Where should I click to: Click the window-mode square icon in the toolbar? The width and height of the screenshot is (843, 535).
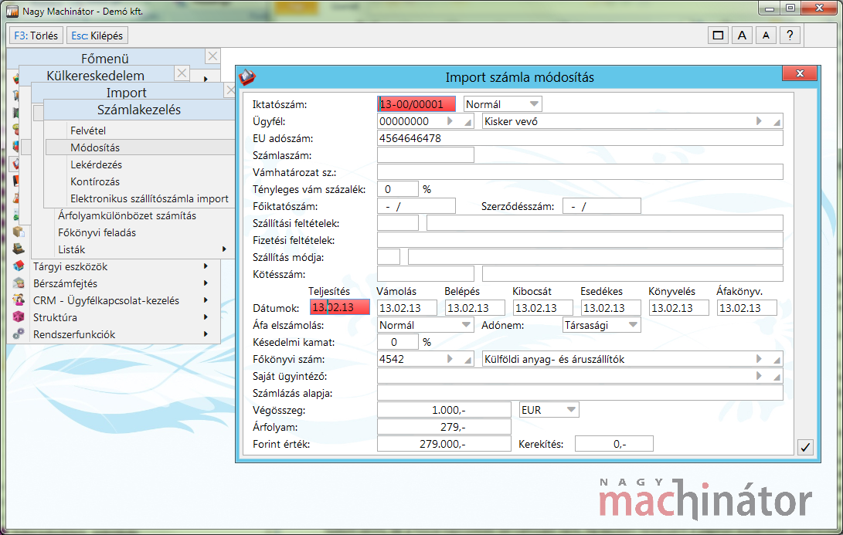pos(718,36)
